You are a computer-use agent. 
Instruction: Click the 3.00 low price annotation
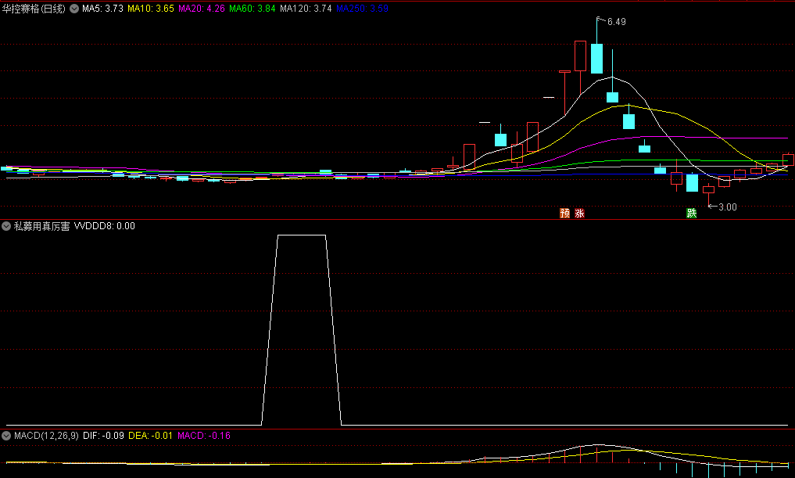(x=727, y=207)
